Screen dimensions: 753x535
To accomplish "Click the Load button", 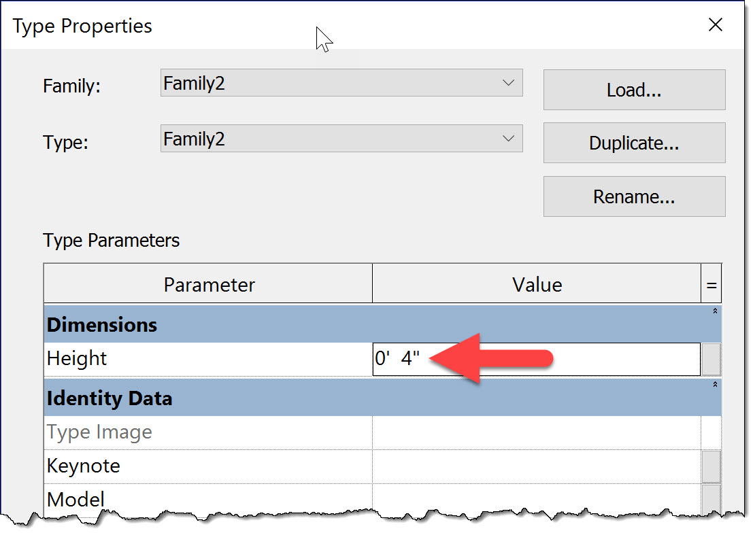I will click(x=633, y=90).
